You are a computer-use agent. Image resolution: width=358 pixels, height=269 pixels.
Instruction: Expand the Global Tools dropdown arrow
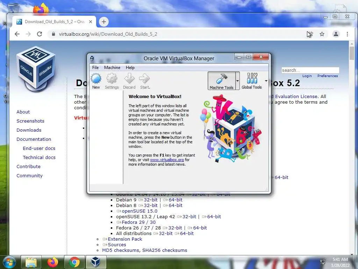click(x=266, y=81)
